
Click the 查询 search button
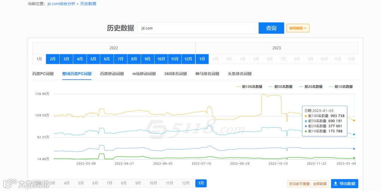(x=271, y=28)
